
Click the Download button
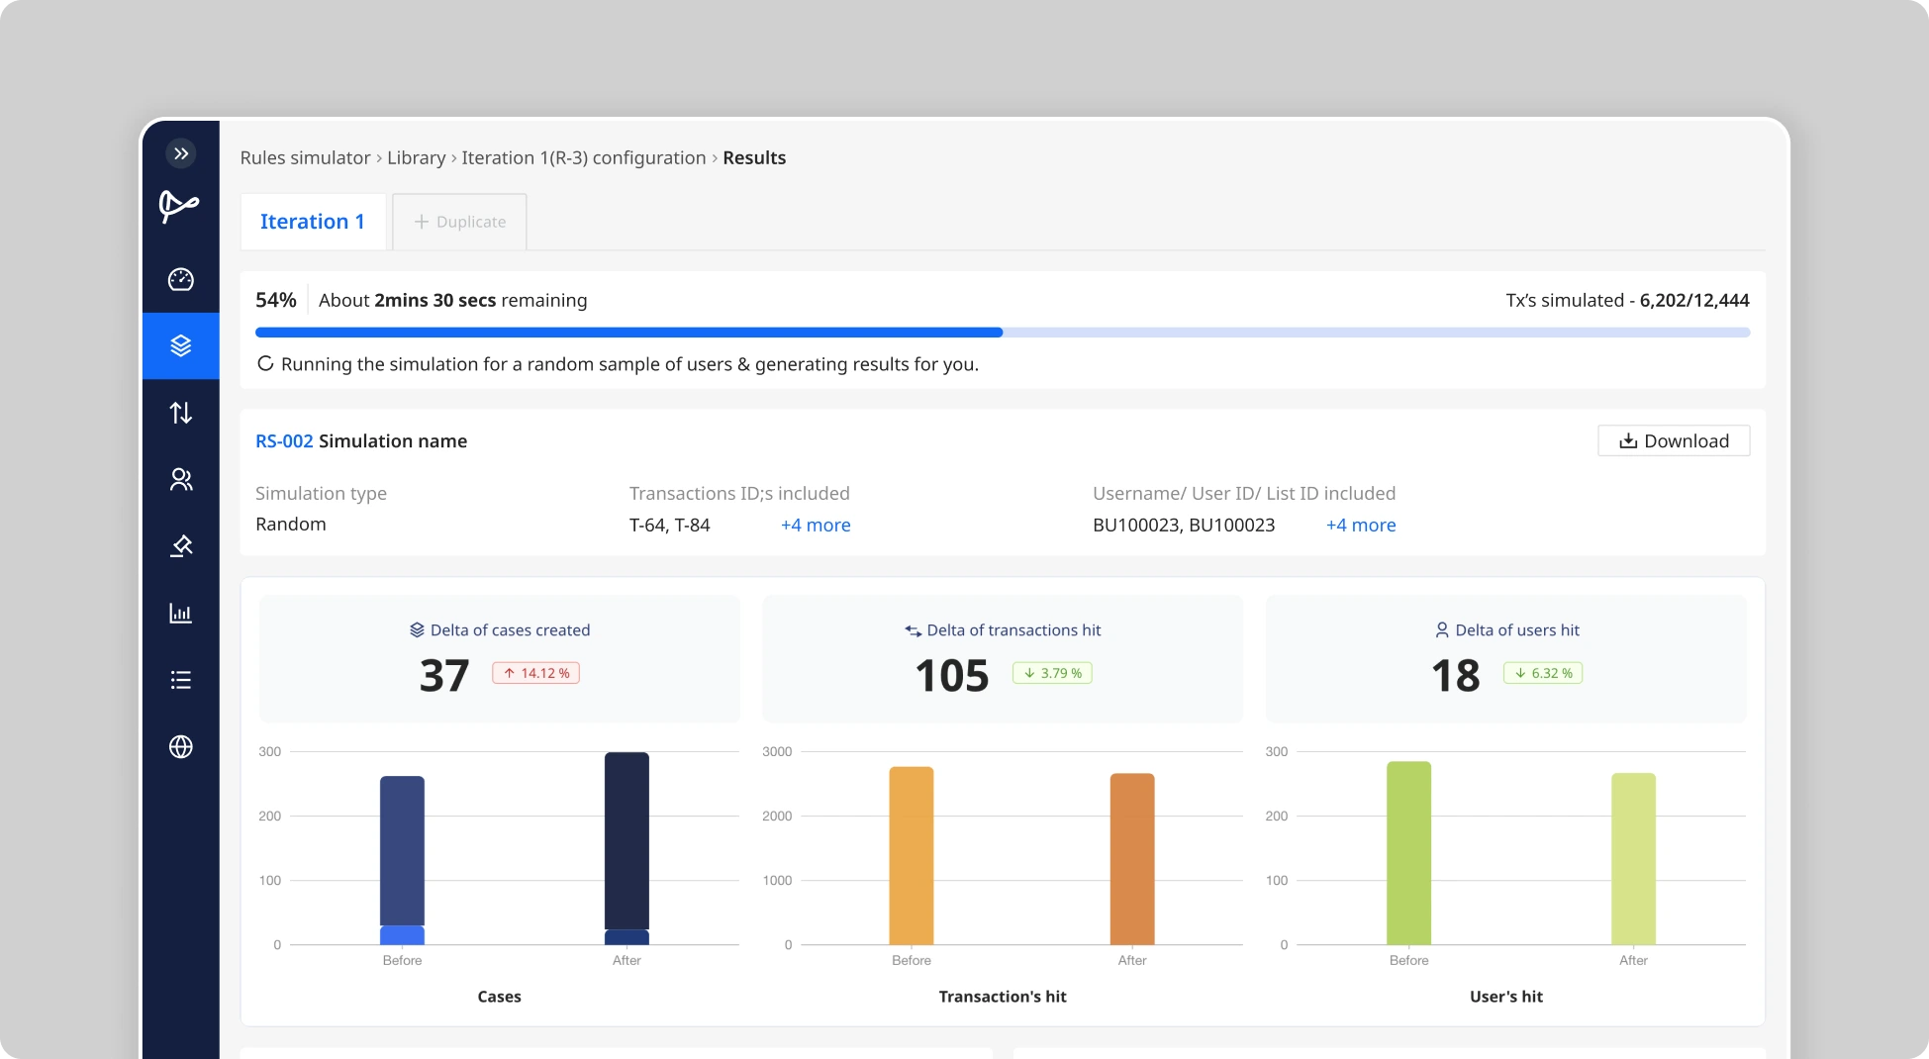[x=1674, y=441]
